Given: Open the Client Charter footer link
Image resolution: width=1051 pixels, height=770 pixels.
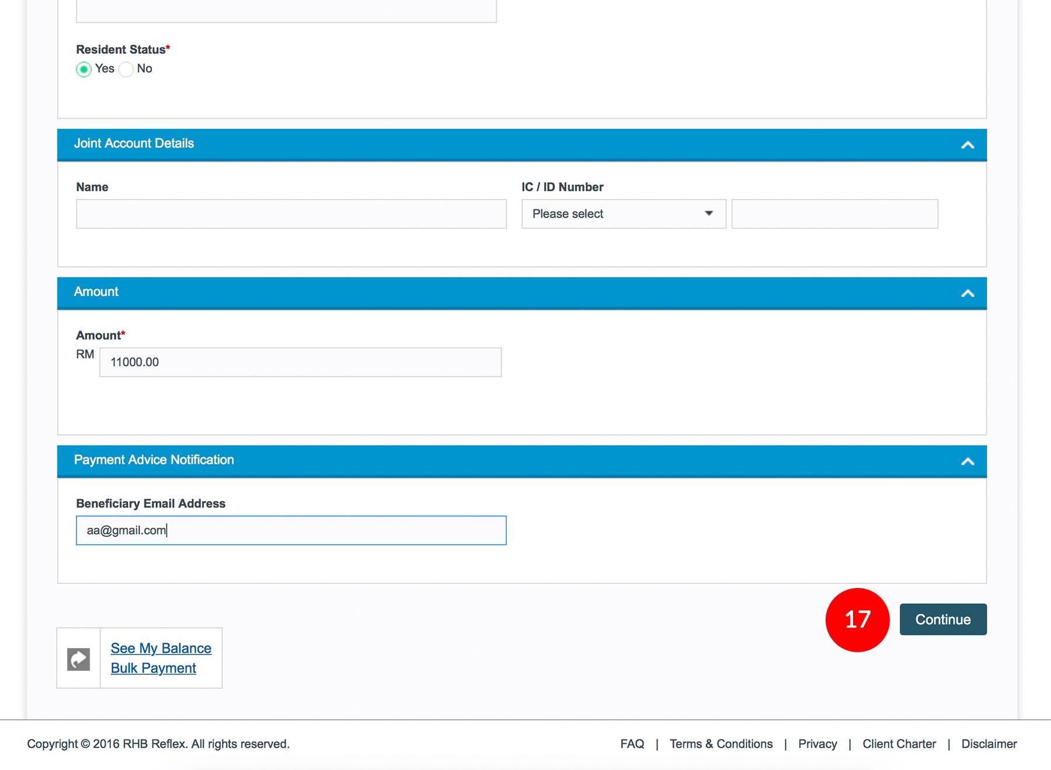Looking at the screenshot, I should (x=899, y=744).
